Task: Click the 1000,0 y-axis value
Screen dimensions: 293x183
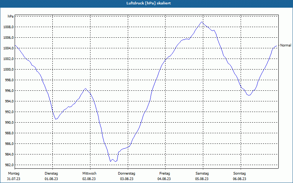Action: [8, 70]
